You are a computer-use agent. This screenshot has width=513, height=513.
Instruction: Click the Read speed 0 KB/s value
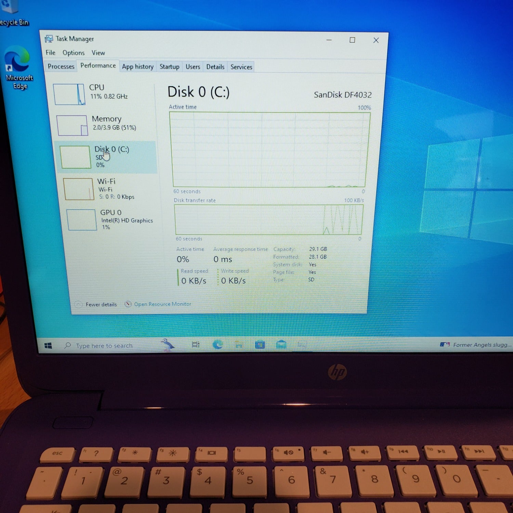[194, 281]
